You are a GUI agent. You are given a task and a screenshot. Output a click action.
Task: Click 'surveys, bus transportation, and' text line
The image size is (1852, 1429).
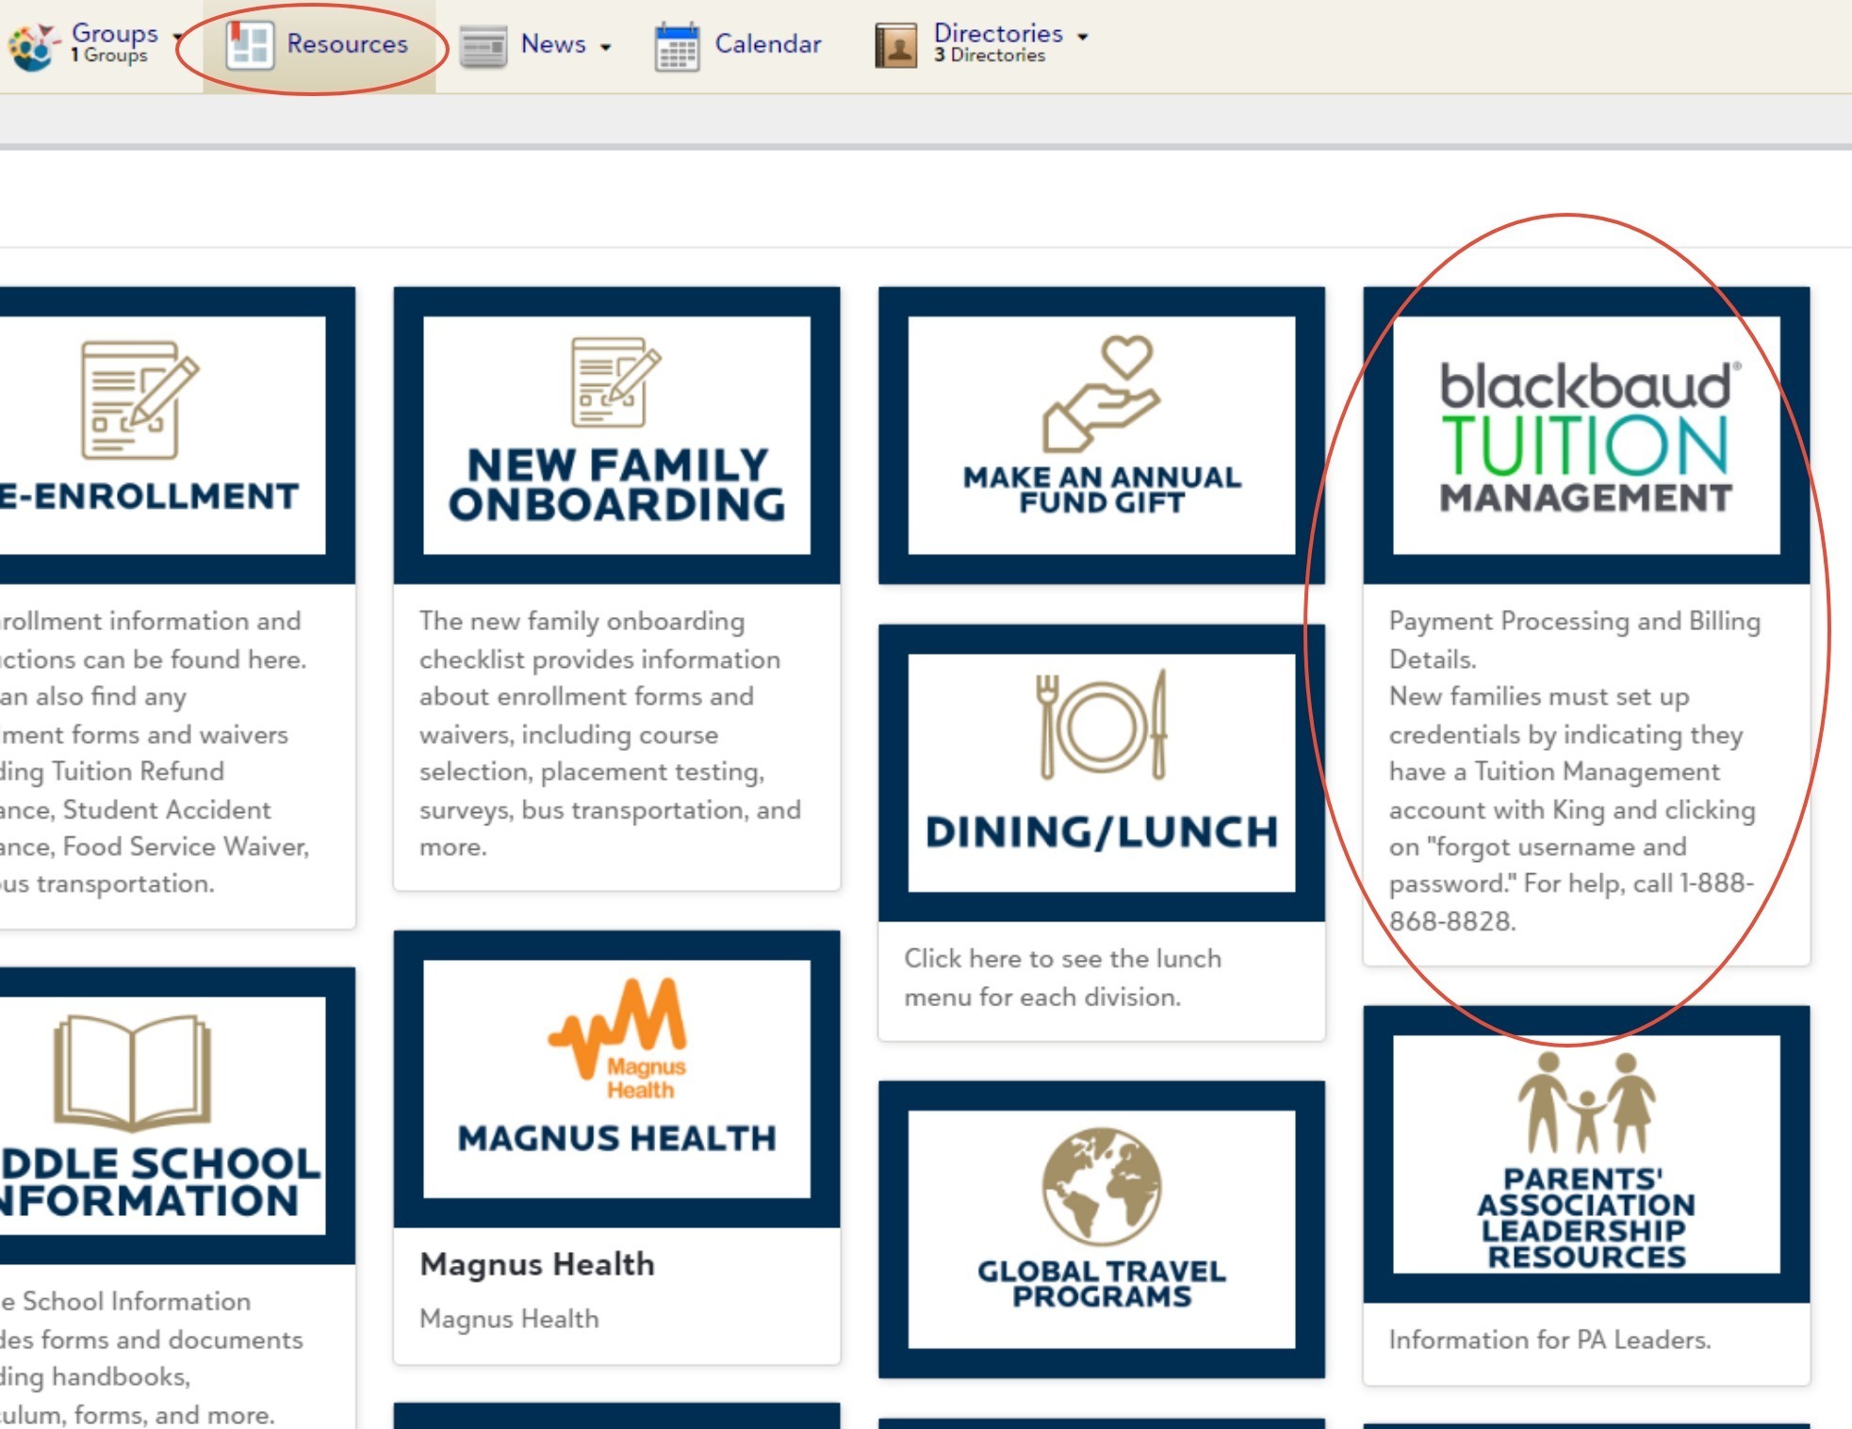pyautogui.click(x=611, y=809)
